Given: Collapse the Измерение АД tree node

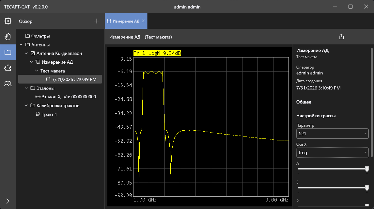Looking at the screenshot, I should [x=31, y=62].
